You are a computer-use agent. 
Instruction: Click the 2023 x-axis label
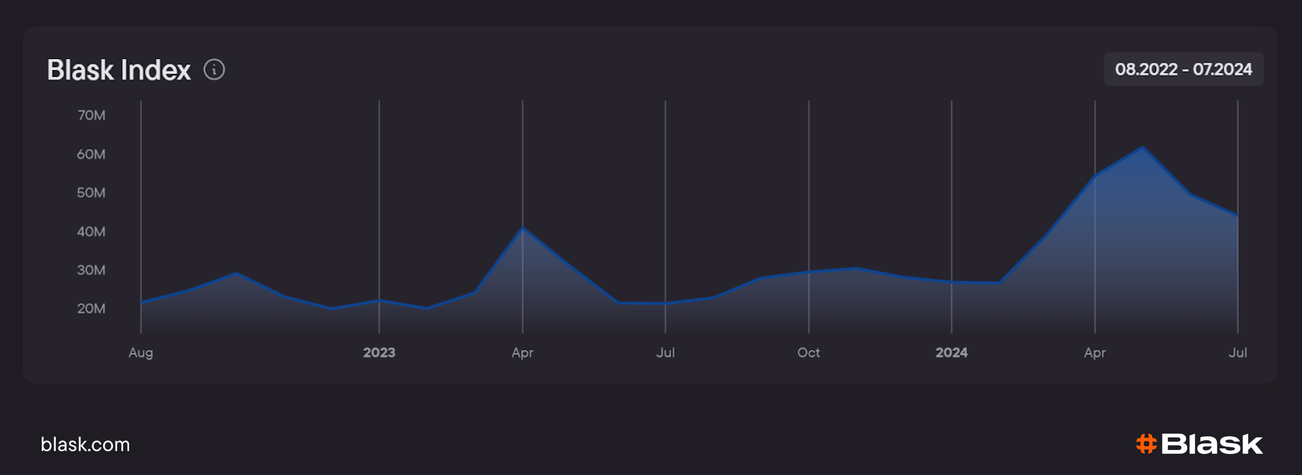pos(379,352)
